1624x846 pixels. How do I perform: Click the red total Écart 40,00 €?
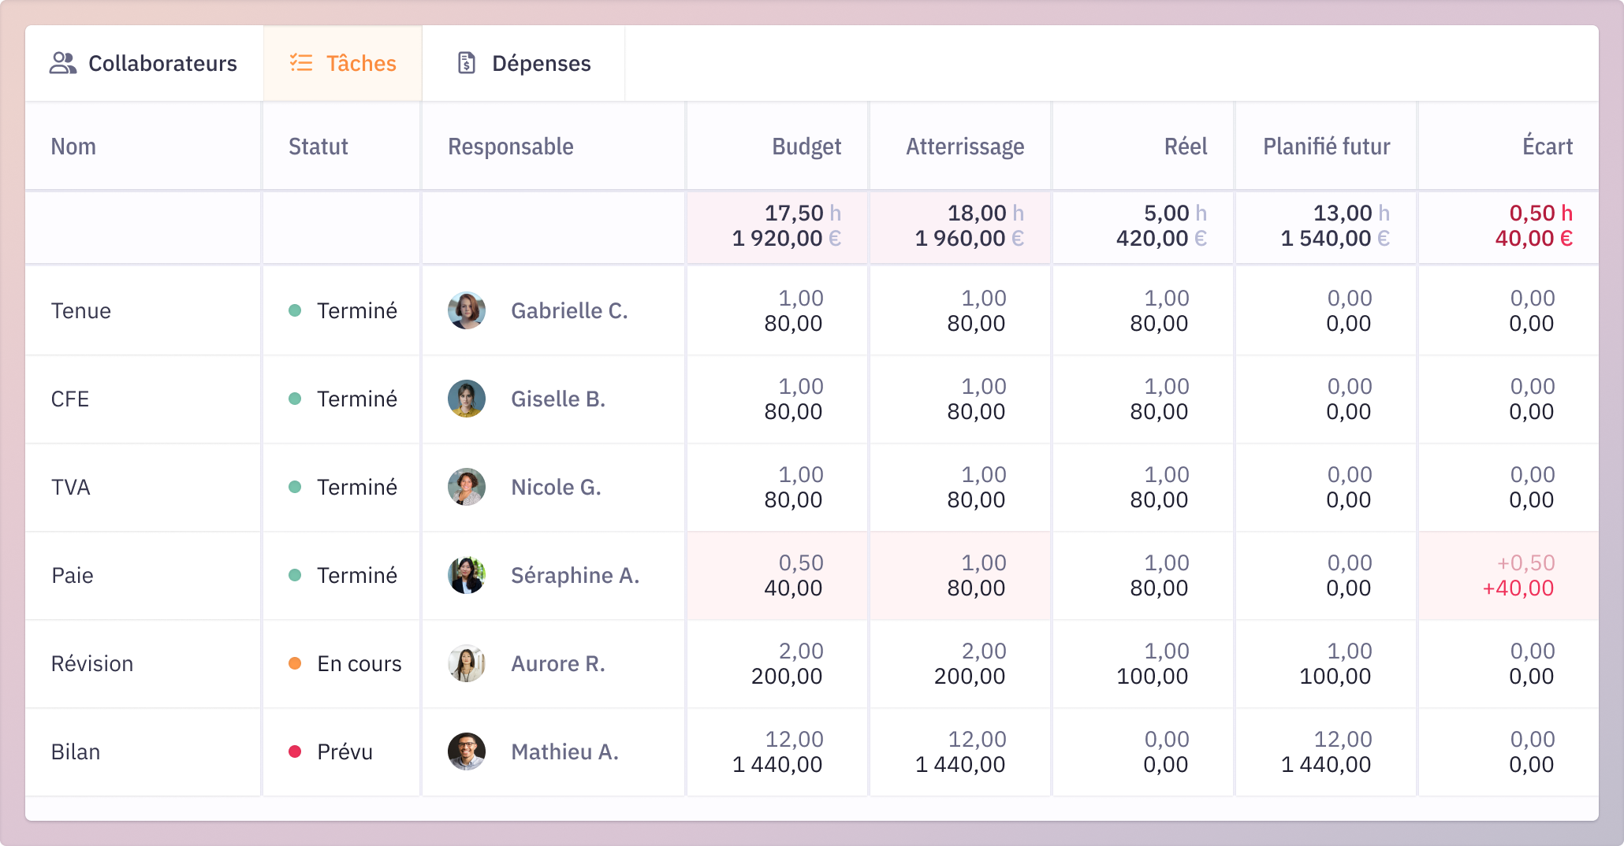1534,238
